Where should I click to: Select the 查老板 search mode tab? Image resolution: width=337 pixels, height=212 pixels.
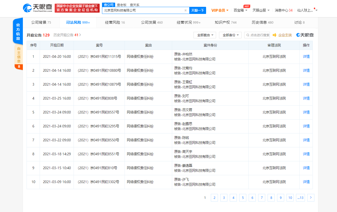121,5
